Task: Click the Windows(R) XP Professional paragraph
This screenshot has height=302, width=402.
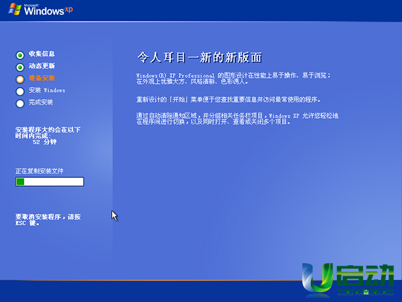Action: [x=233, y=79]
